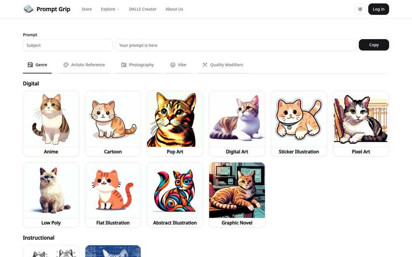Pick the Digital Art cat image
Image resolution: width=412 pixels, height=257 pixels.
coord(237,119)
